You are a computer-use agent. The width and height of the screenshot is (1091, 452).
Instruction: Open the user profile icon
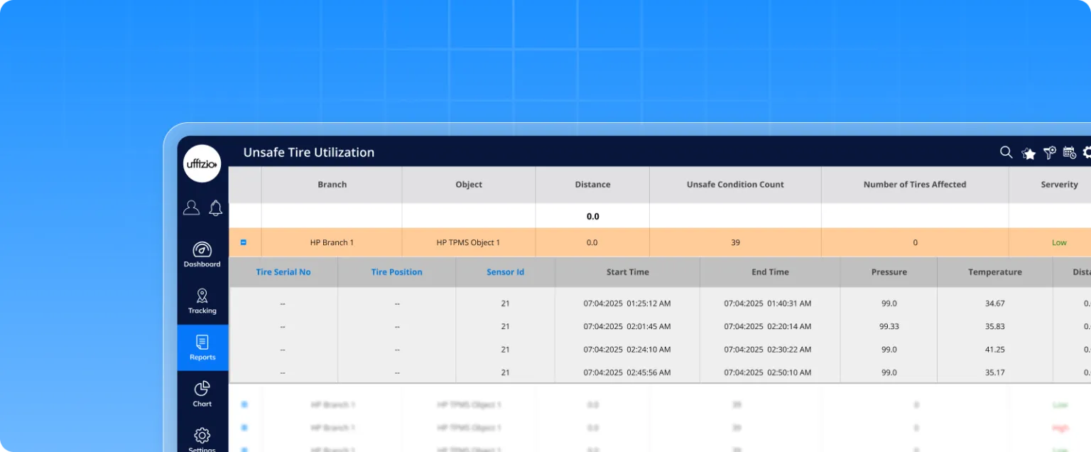tap(191, 208)
